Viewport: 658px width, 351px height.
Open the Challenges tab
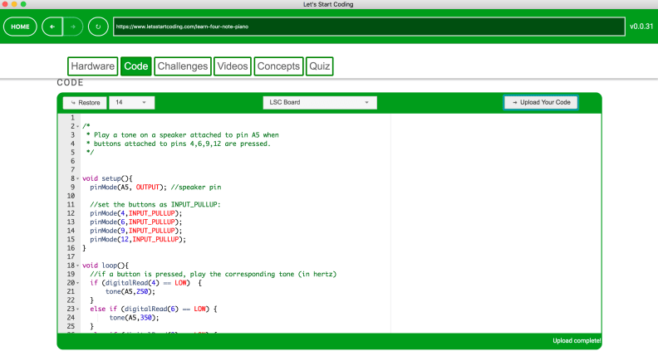click(x=183, y=66)
